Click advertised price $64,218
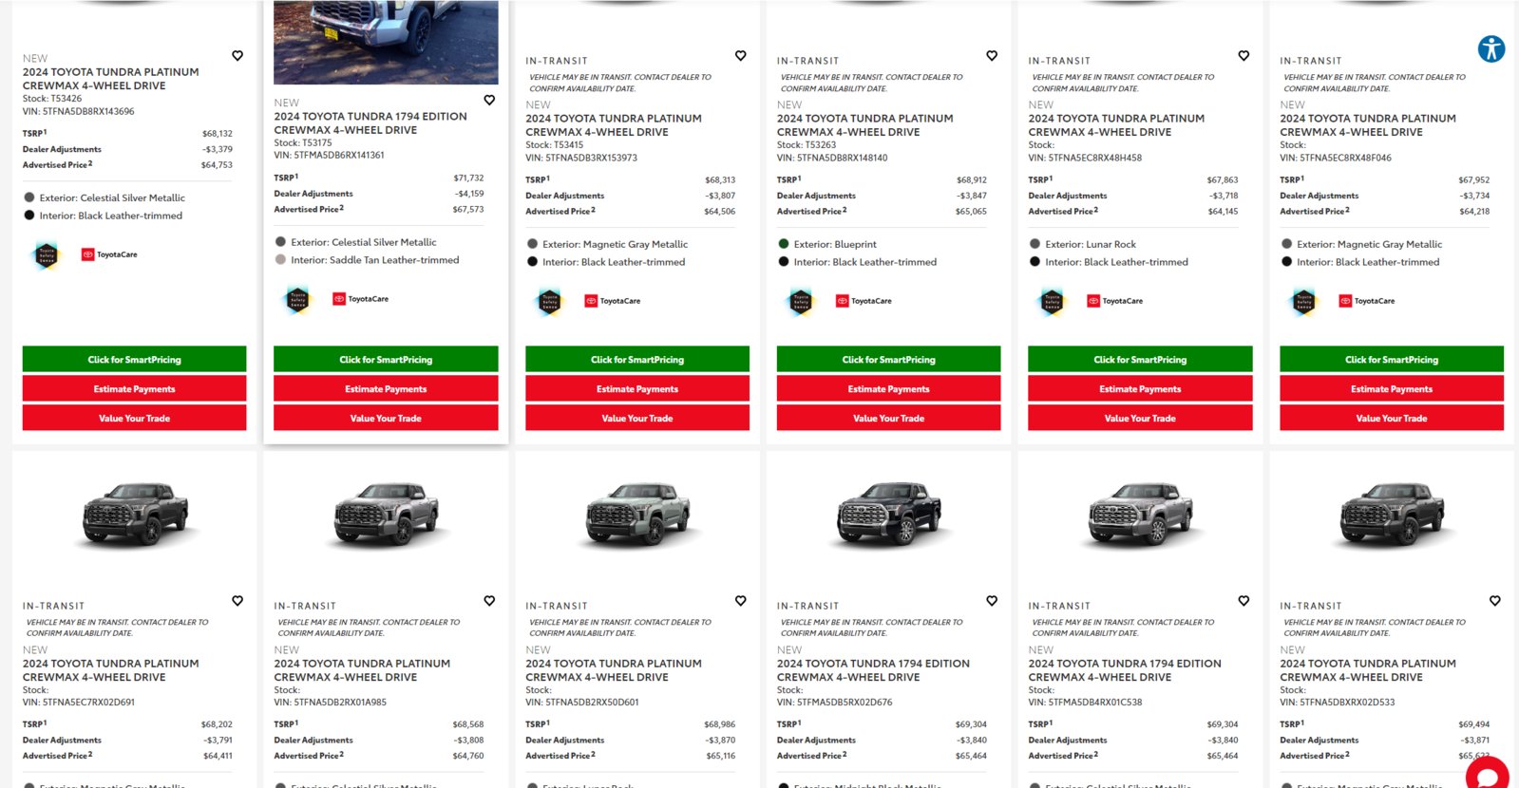The height and width of the screenshot is (788, 1519). click(1474, 212)
